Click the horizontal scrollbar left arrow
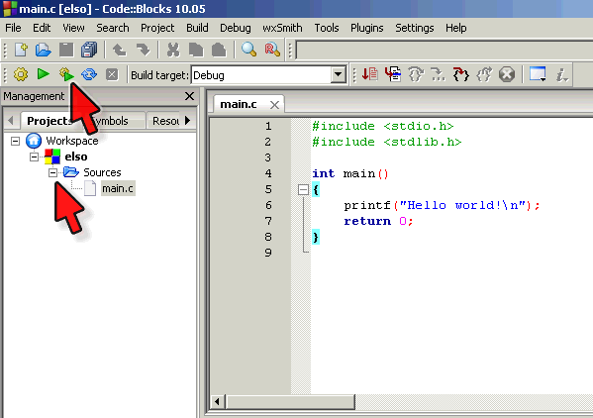 click(217, 402)
